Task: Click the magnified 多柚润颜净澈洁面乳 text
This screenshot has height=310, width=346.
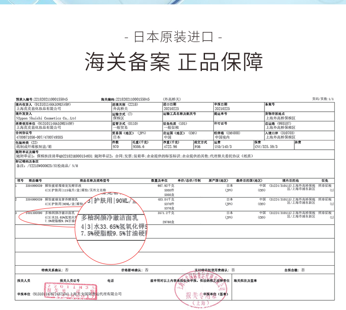Action: tap(109, 218)
